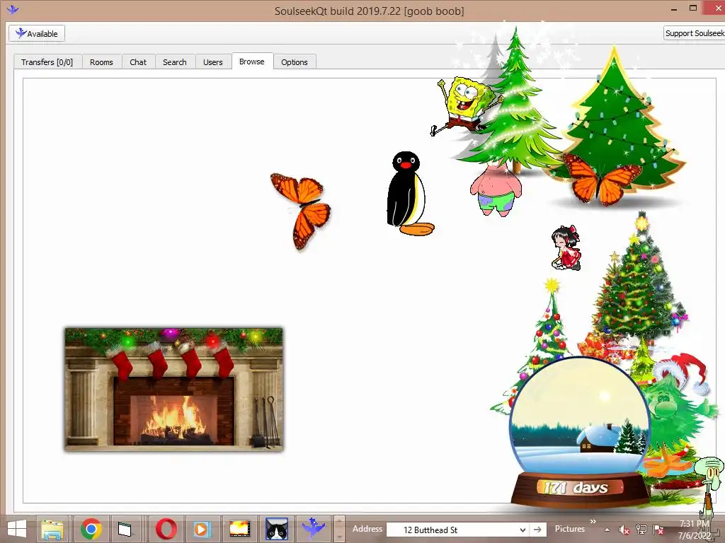Click the Pingu penguin figure
This screenshot has width=725, height=543.
point(409,194)
